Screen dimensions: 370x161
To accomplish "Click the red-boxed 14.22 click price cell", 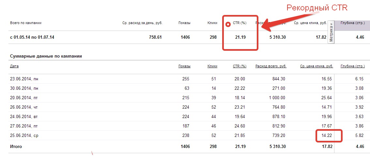I will point(327,135).
